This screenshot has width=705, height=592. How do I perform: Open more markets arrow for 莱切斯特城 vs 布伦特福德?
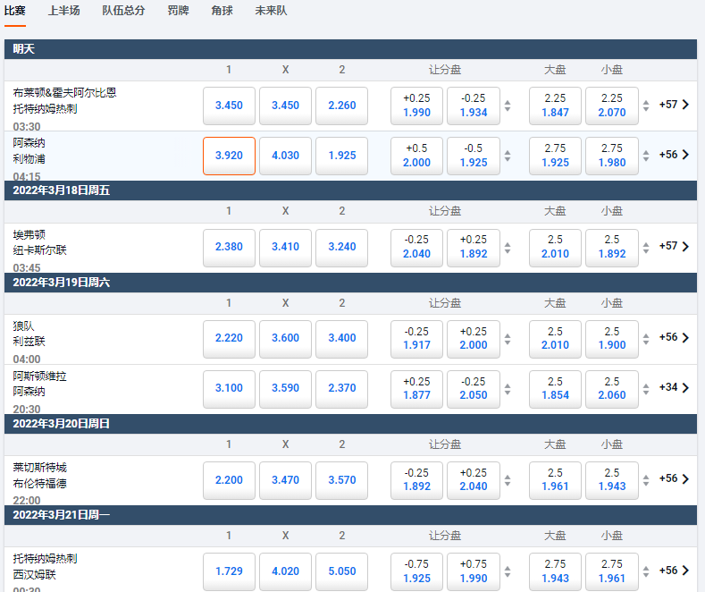point(685,479)
